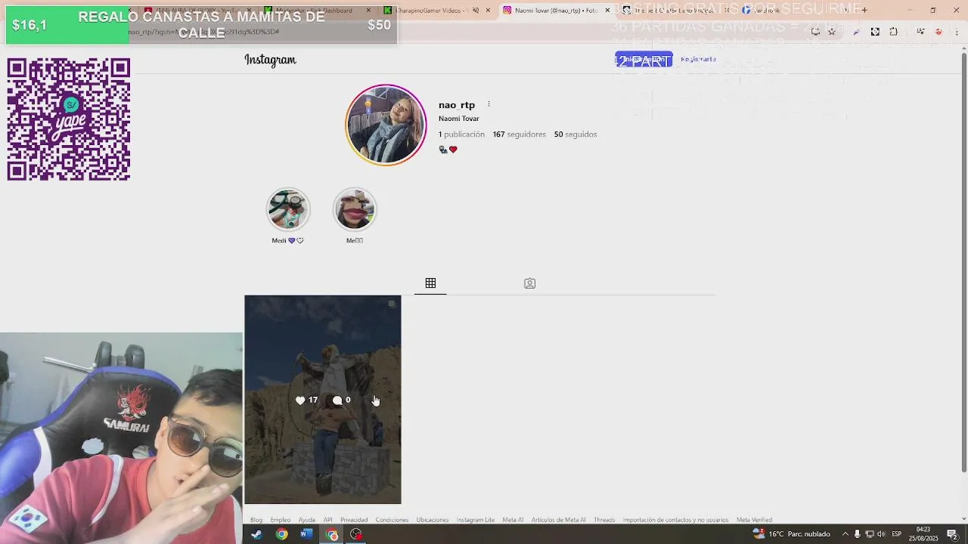This screenshot has width=968, height=544.
Task: Click the microphone tray icon
Action: [x=857, y=534]
